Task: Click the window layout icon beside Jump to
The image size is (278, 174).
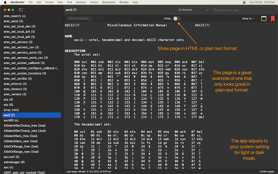Action: point(264,18)
